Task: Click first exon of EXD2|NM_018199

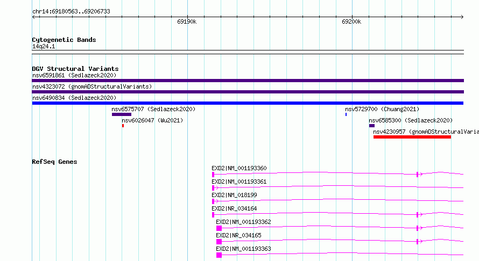Action: pos(213,201)
